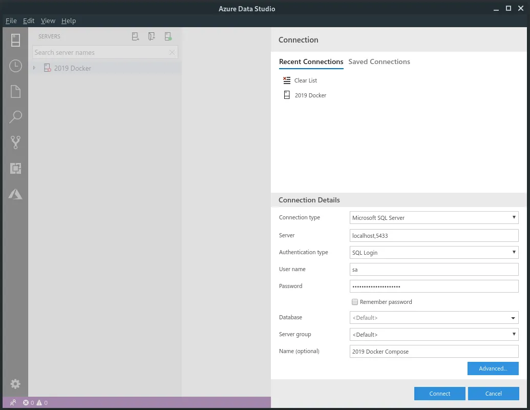Viewport: 530px width, 410px height.
Task: Open the Connection type dropdown
Action: pyautogui.click(x=434, y=217)
